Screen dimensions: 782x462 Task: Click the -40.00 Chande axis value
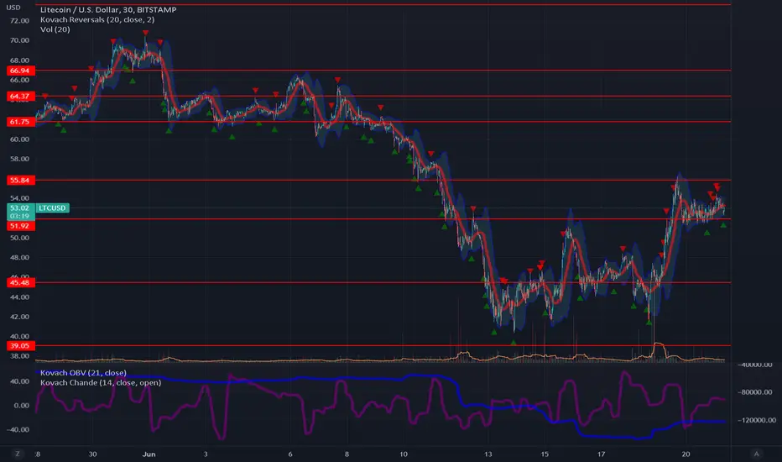click(x=18, y=429)
